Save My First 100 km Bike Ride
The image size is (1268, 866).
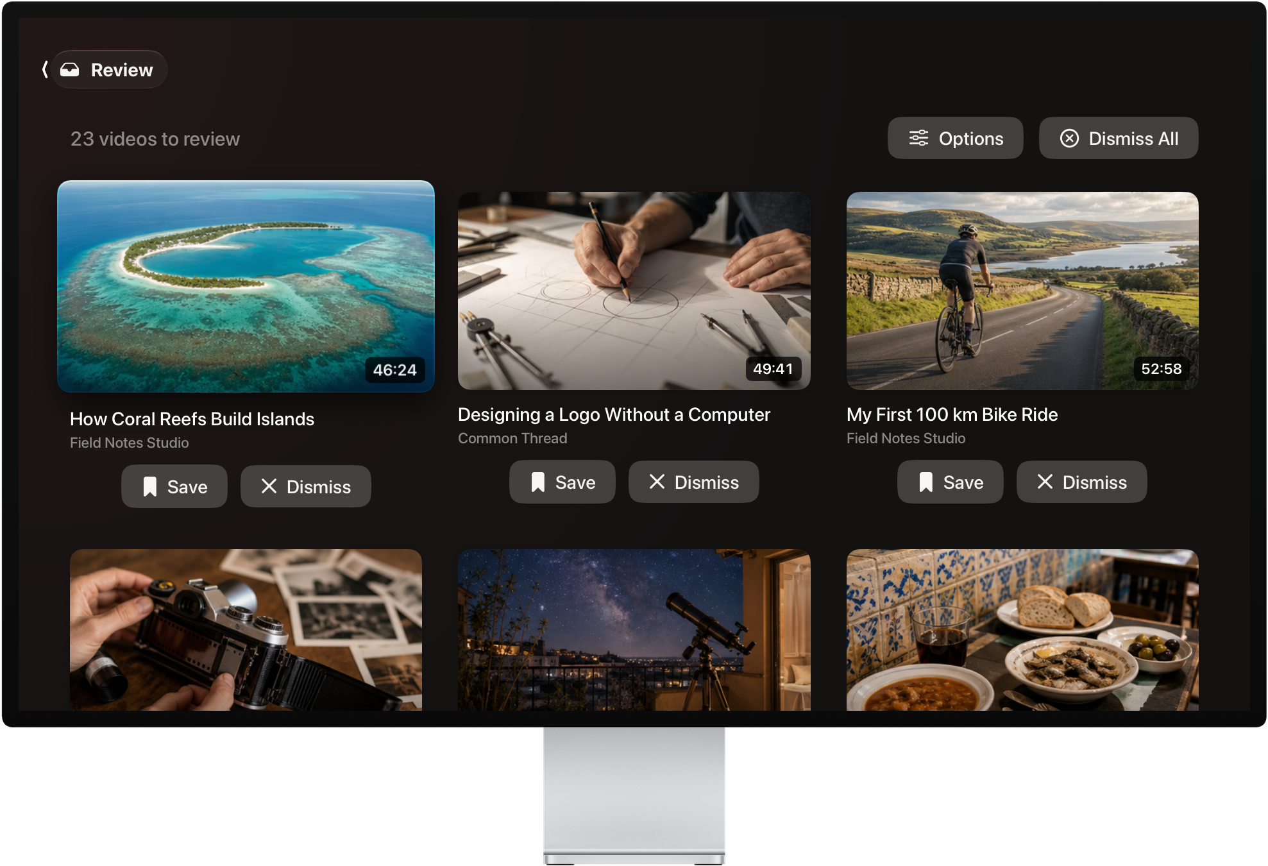(950, 482)
